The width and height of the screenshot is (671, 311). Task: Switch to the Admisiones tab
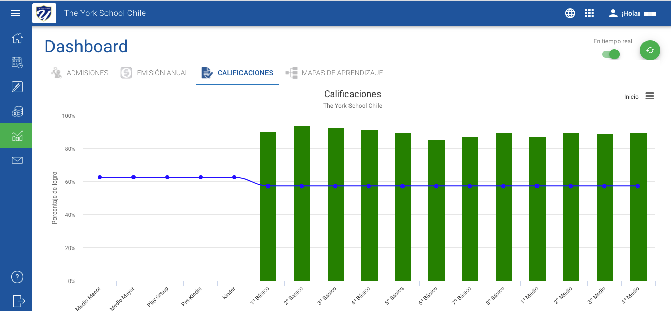80,73
